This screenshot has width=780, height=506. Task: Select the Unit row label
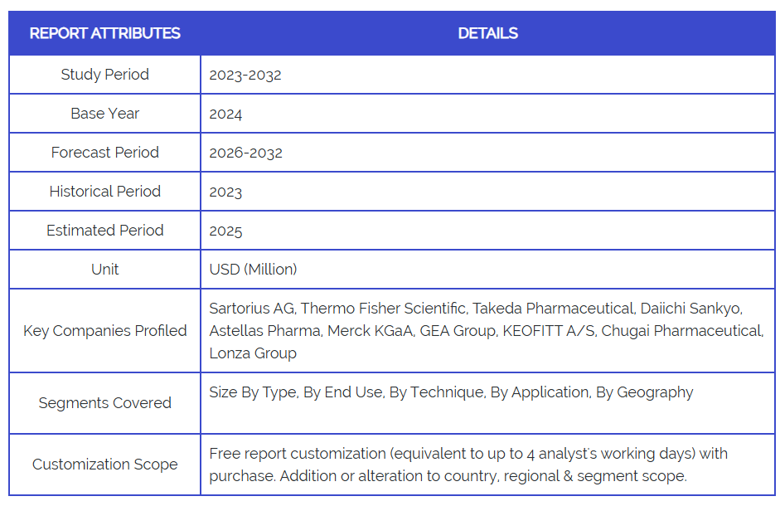[104, 270]
